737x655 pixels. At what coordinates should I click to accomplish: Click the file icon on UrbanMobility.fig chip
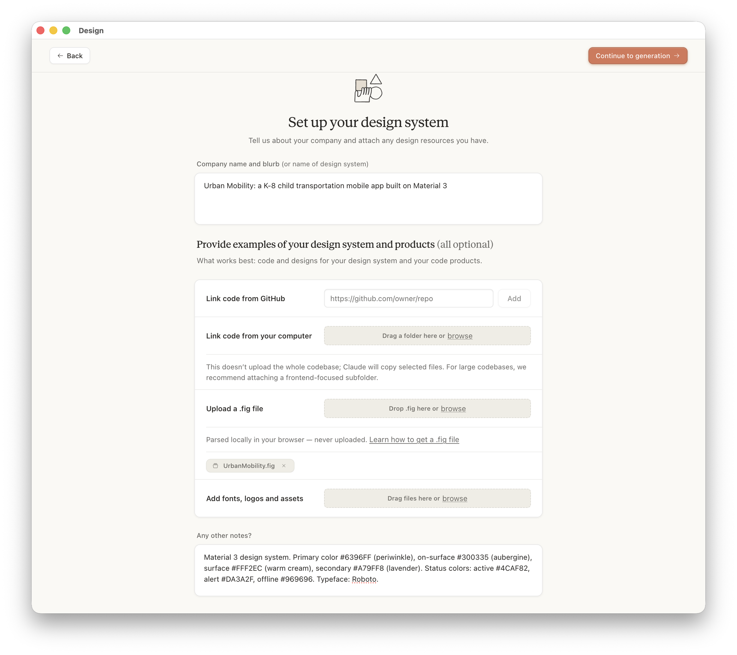tap(215, 466)
